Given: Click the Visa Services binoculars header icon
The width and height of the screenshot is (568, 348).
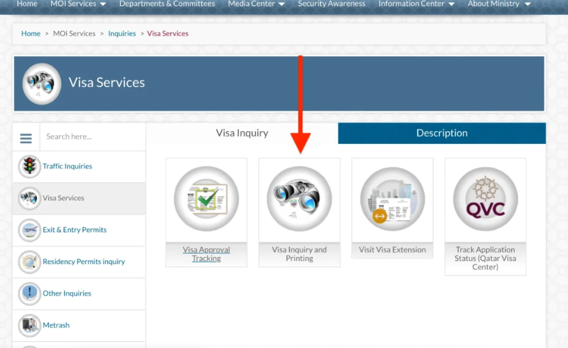Looking at the screenshot, I should point(42,84).
